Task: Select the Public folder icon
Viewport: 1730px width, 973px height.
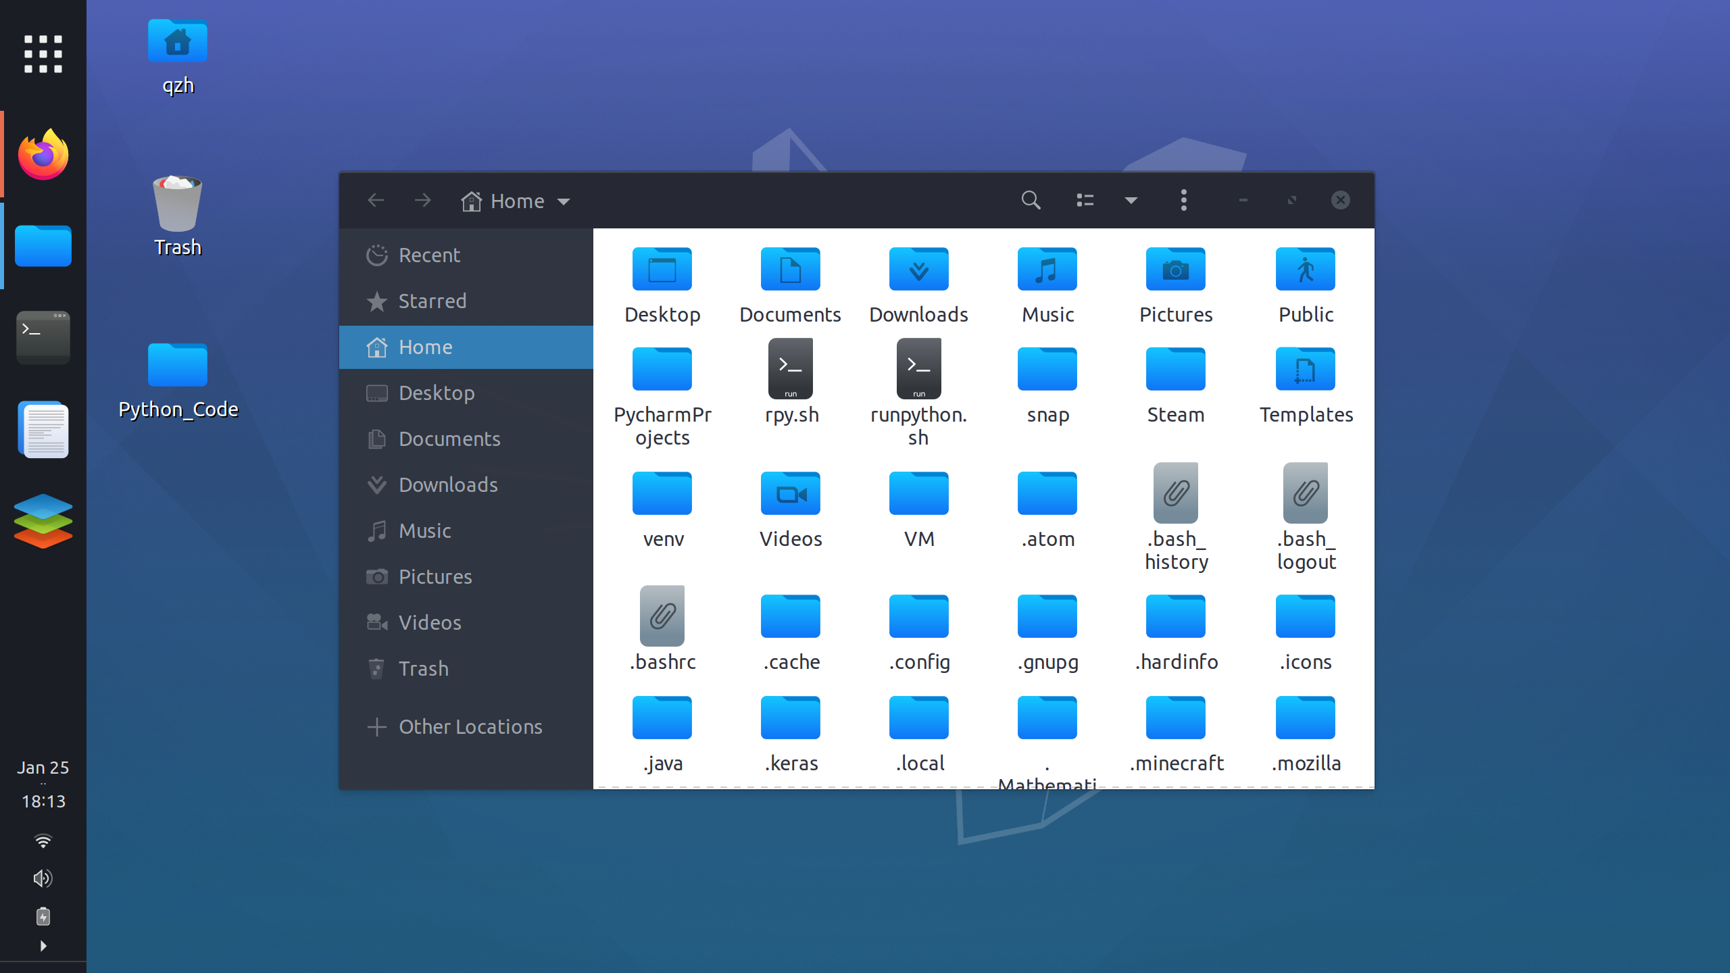Action: (1306, 269)
